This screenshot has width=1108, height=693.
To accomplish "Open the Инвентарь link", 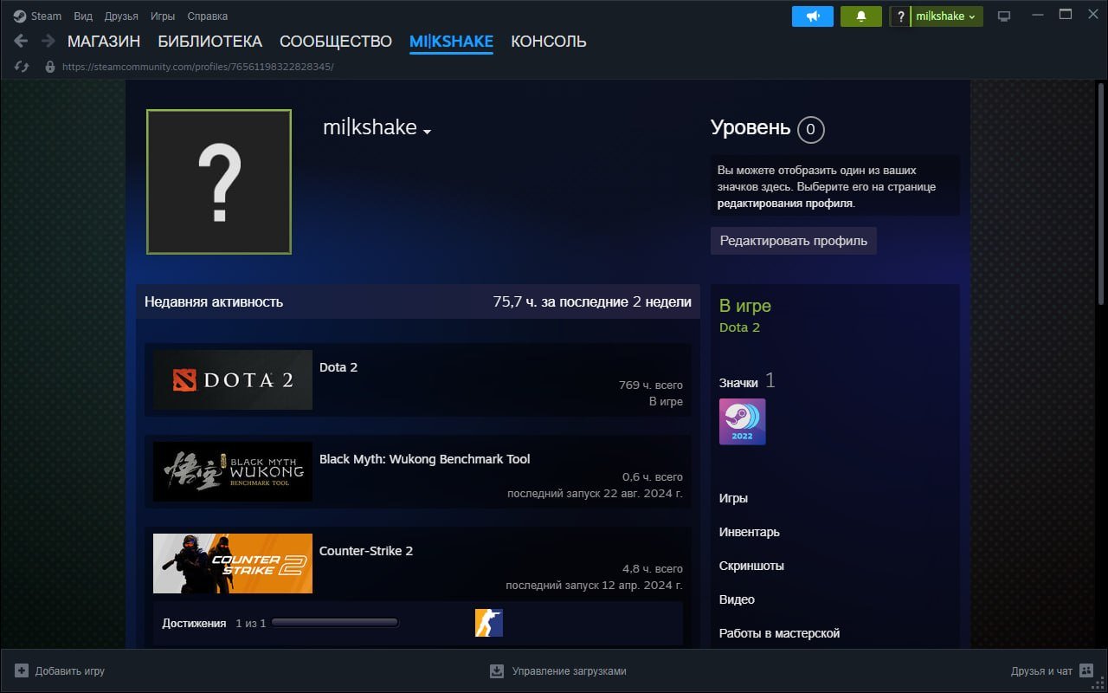I will (x=750, y=532).
